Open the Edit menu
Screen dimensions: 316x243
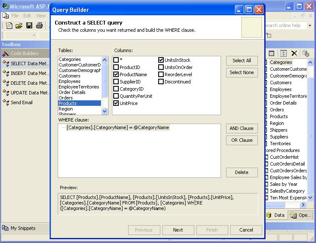pos(27,16)
